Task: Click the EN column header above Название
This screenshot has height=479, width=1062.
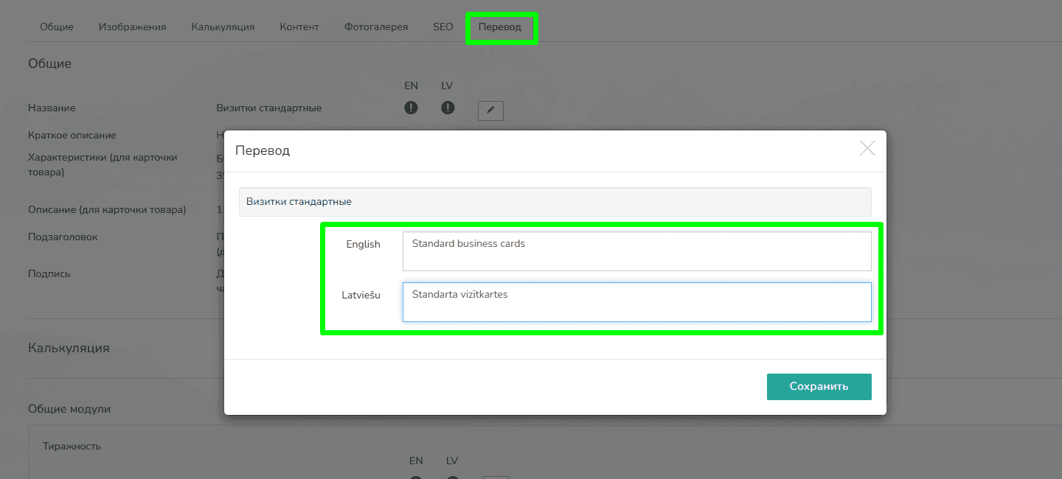Action: coord(412,86)
